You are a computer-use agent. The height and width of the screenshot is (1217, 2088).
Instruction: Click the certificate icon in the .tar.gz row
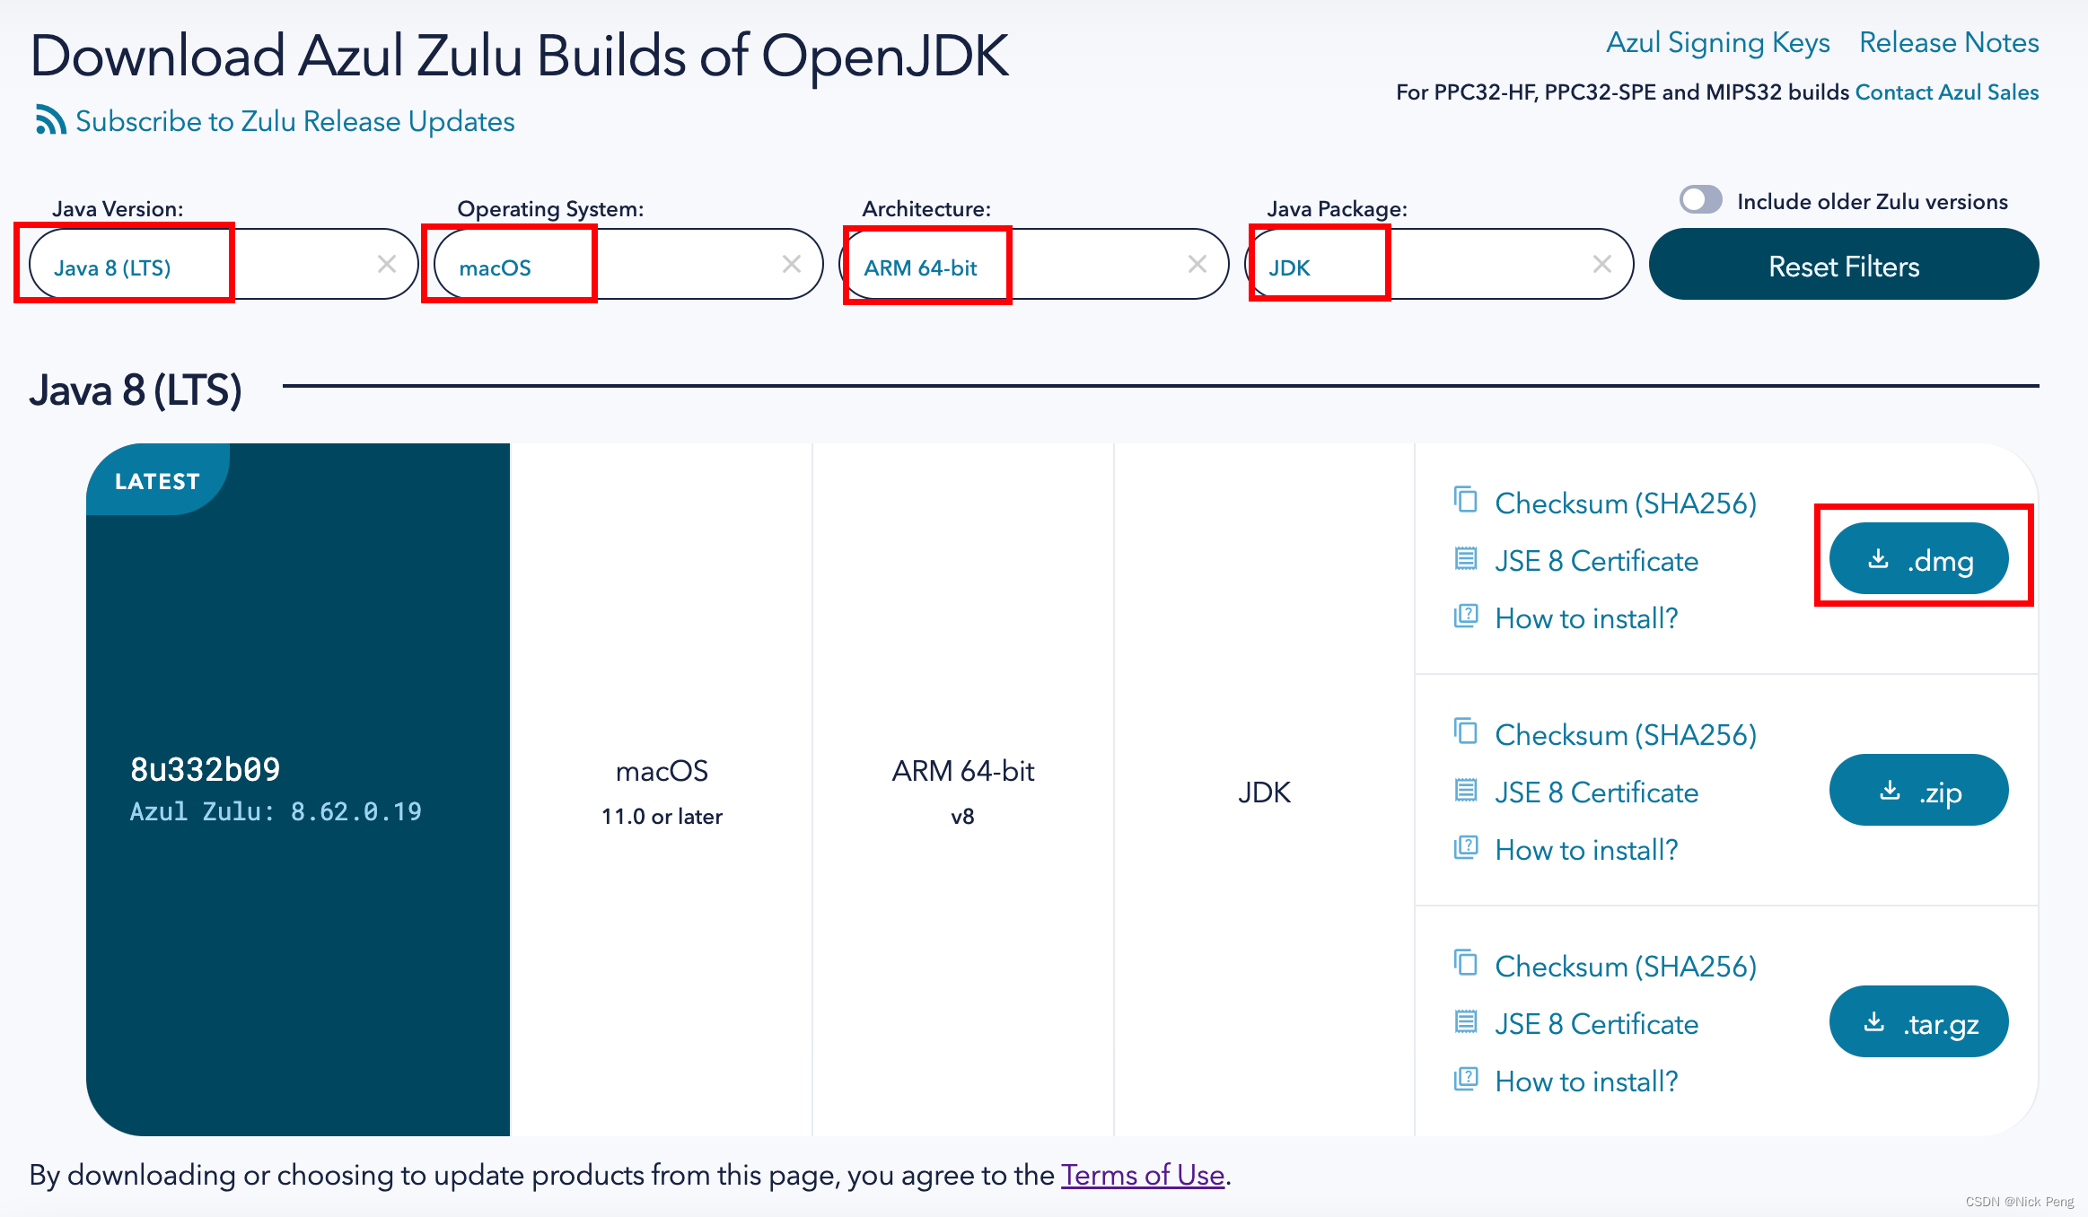coord(1465,1022)
